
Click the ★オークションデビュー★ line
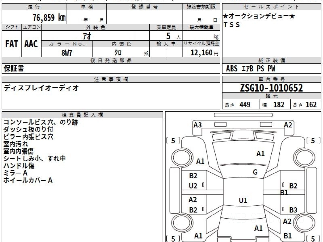(259, 16)
